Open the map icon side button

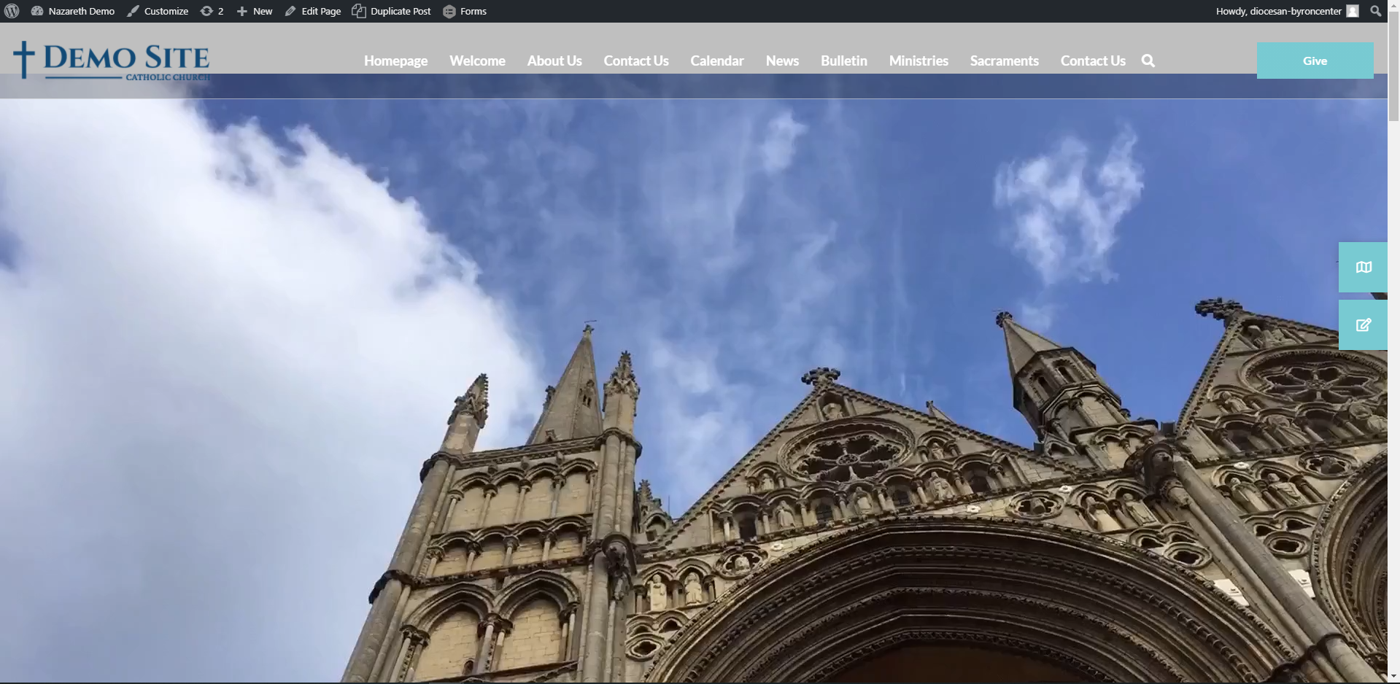coord(1363,268)
